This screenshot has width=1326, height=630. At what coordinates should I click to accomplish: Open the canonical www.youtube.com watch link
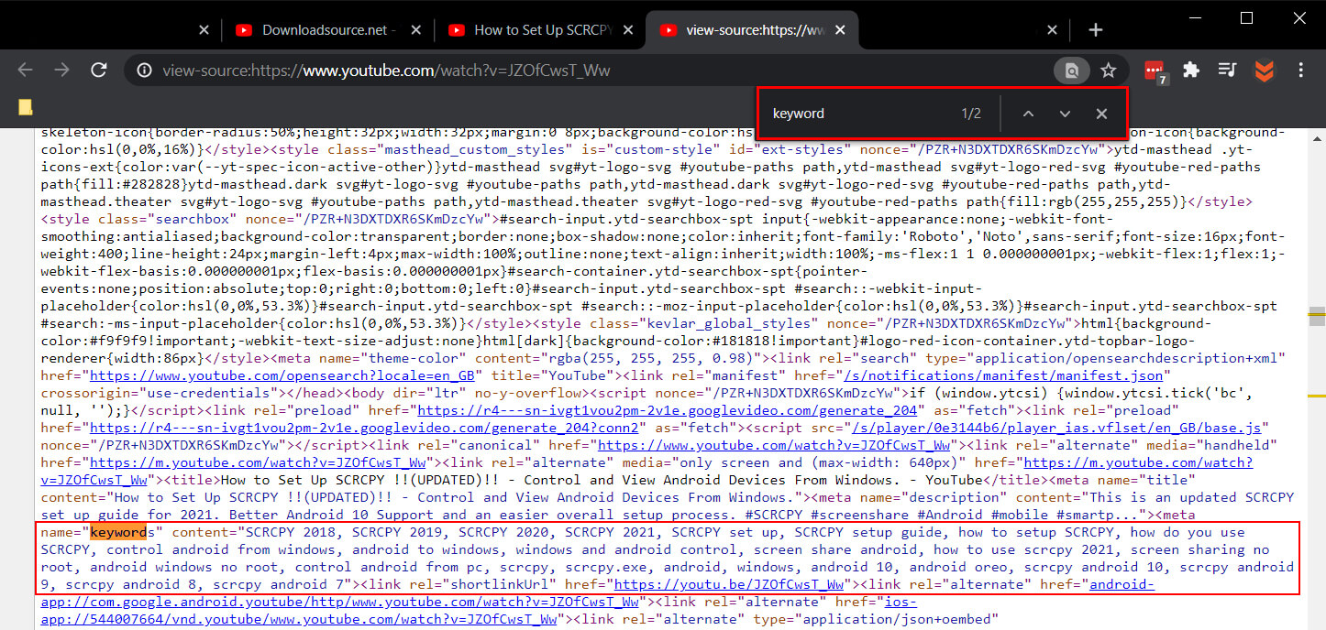[774, 445]
